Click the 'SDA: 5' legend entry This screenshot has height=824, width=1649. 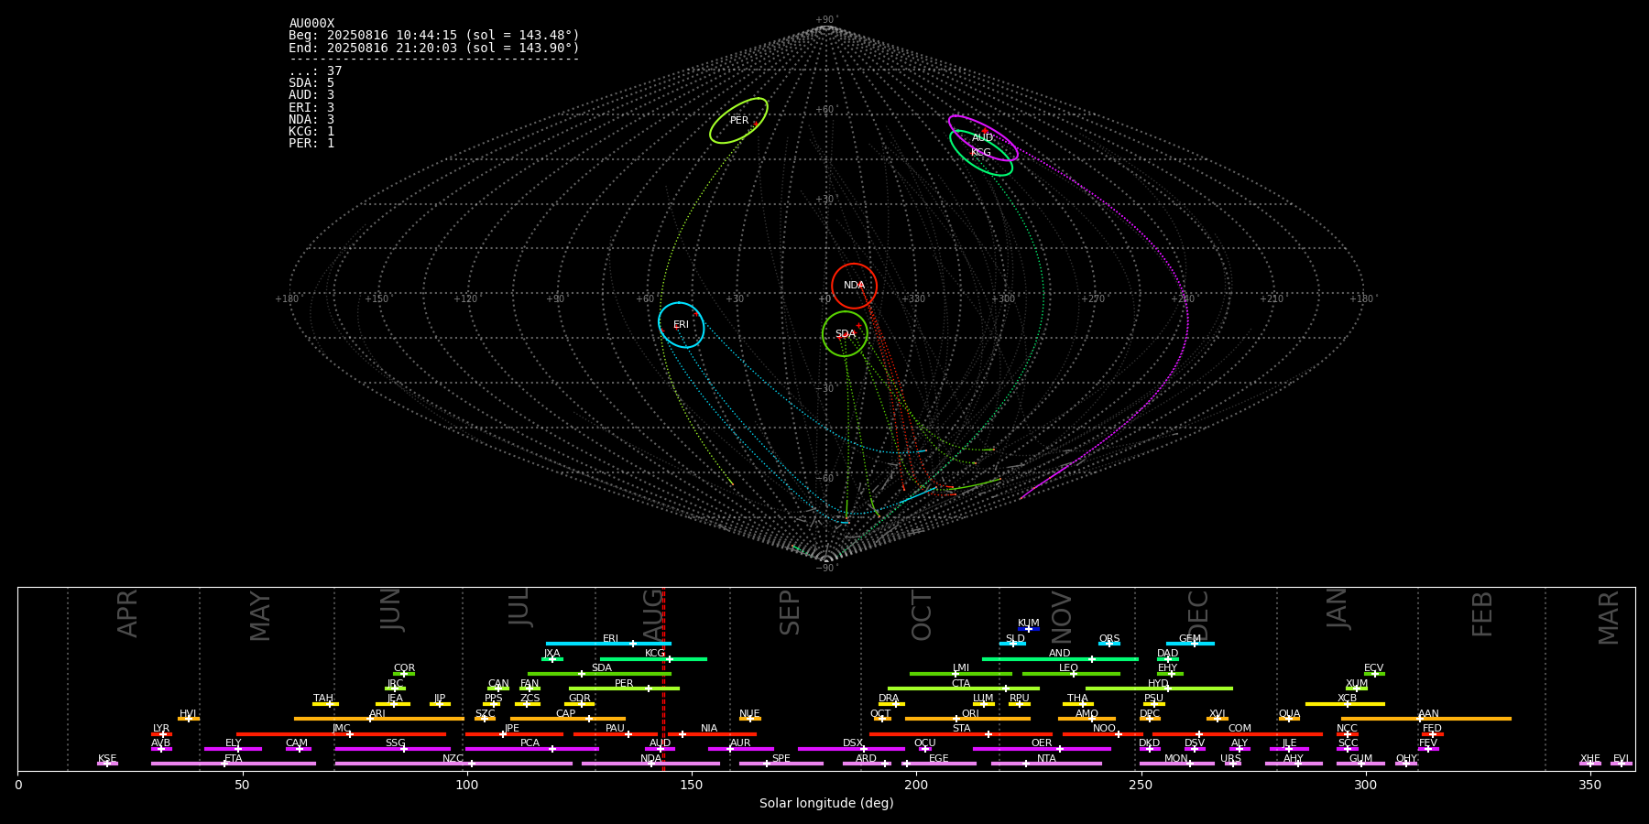tap(311, 83)
